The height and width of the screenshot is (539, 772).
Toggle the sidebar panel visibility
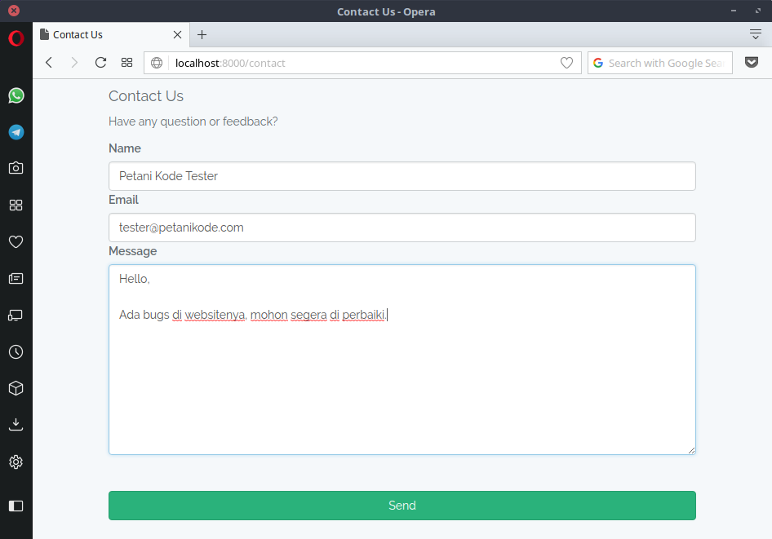click(x=16, y=506)
